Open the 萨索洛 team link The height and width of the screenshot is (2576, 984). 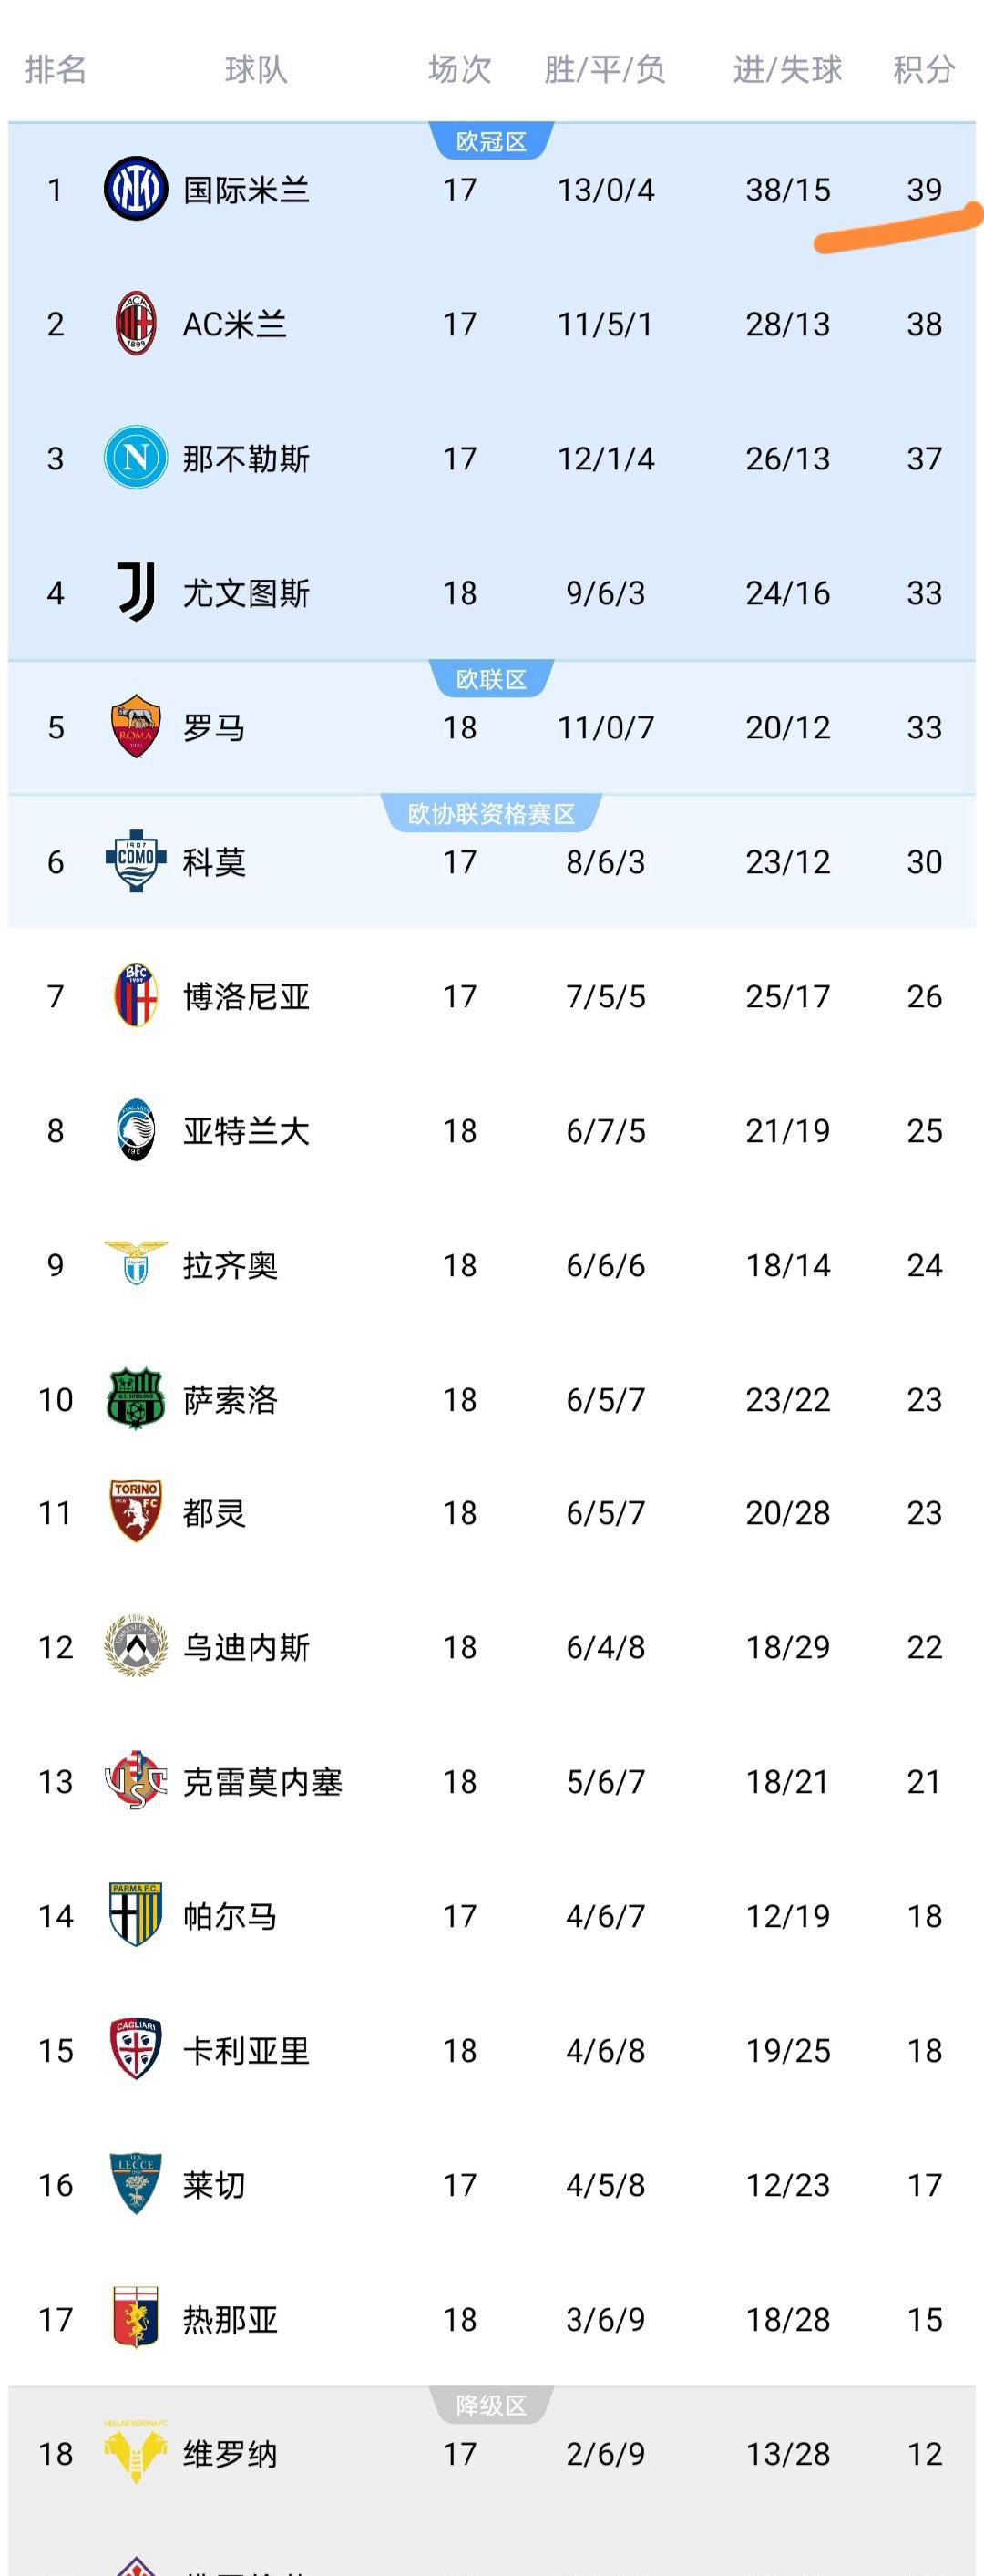(230, 1399)
